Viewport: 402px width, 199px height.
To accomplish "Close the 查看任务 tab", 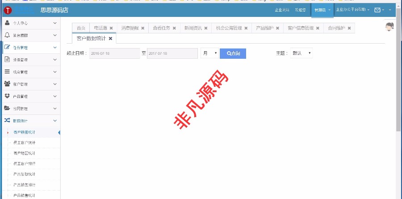I will (x=174, y=28).
